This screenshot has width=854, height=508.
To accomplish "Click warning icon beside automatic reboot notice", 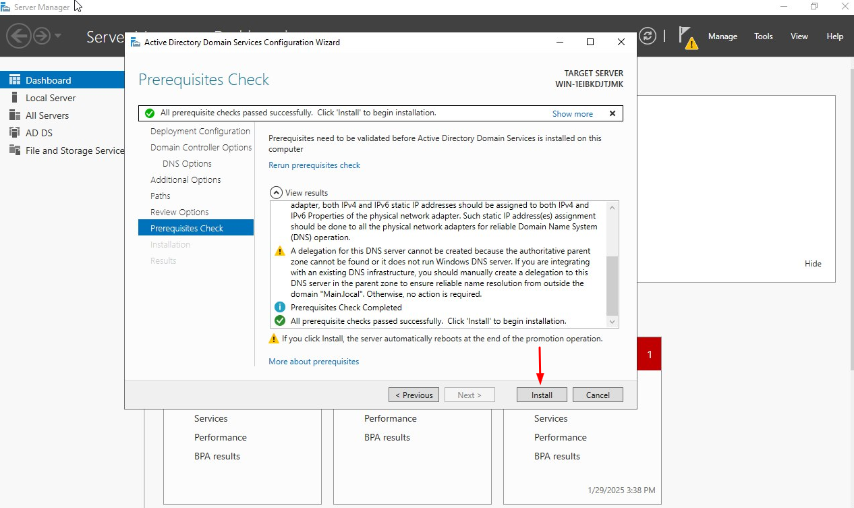I will [274, 339].
